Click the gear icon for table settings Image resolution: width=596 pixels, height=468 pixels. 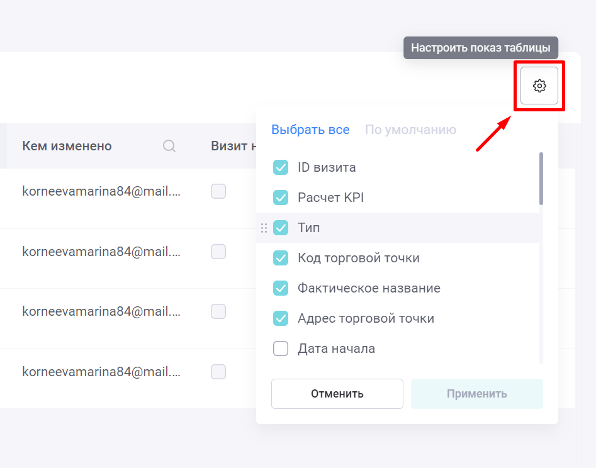click(539, 86)
